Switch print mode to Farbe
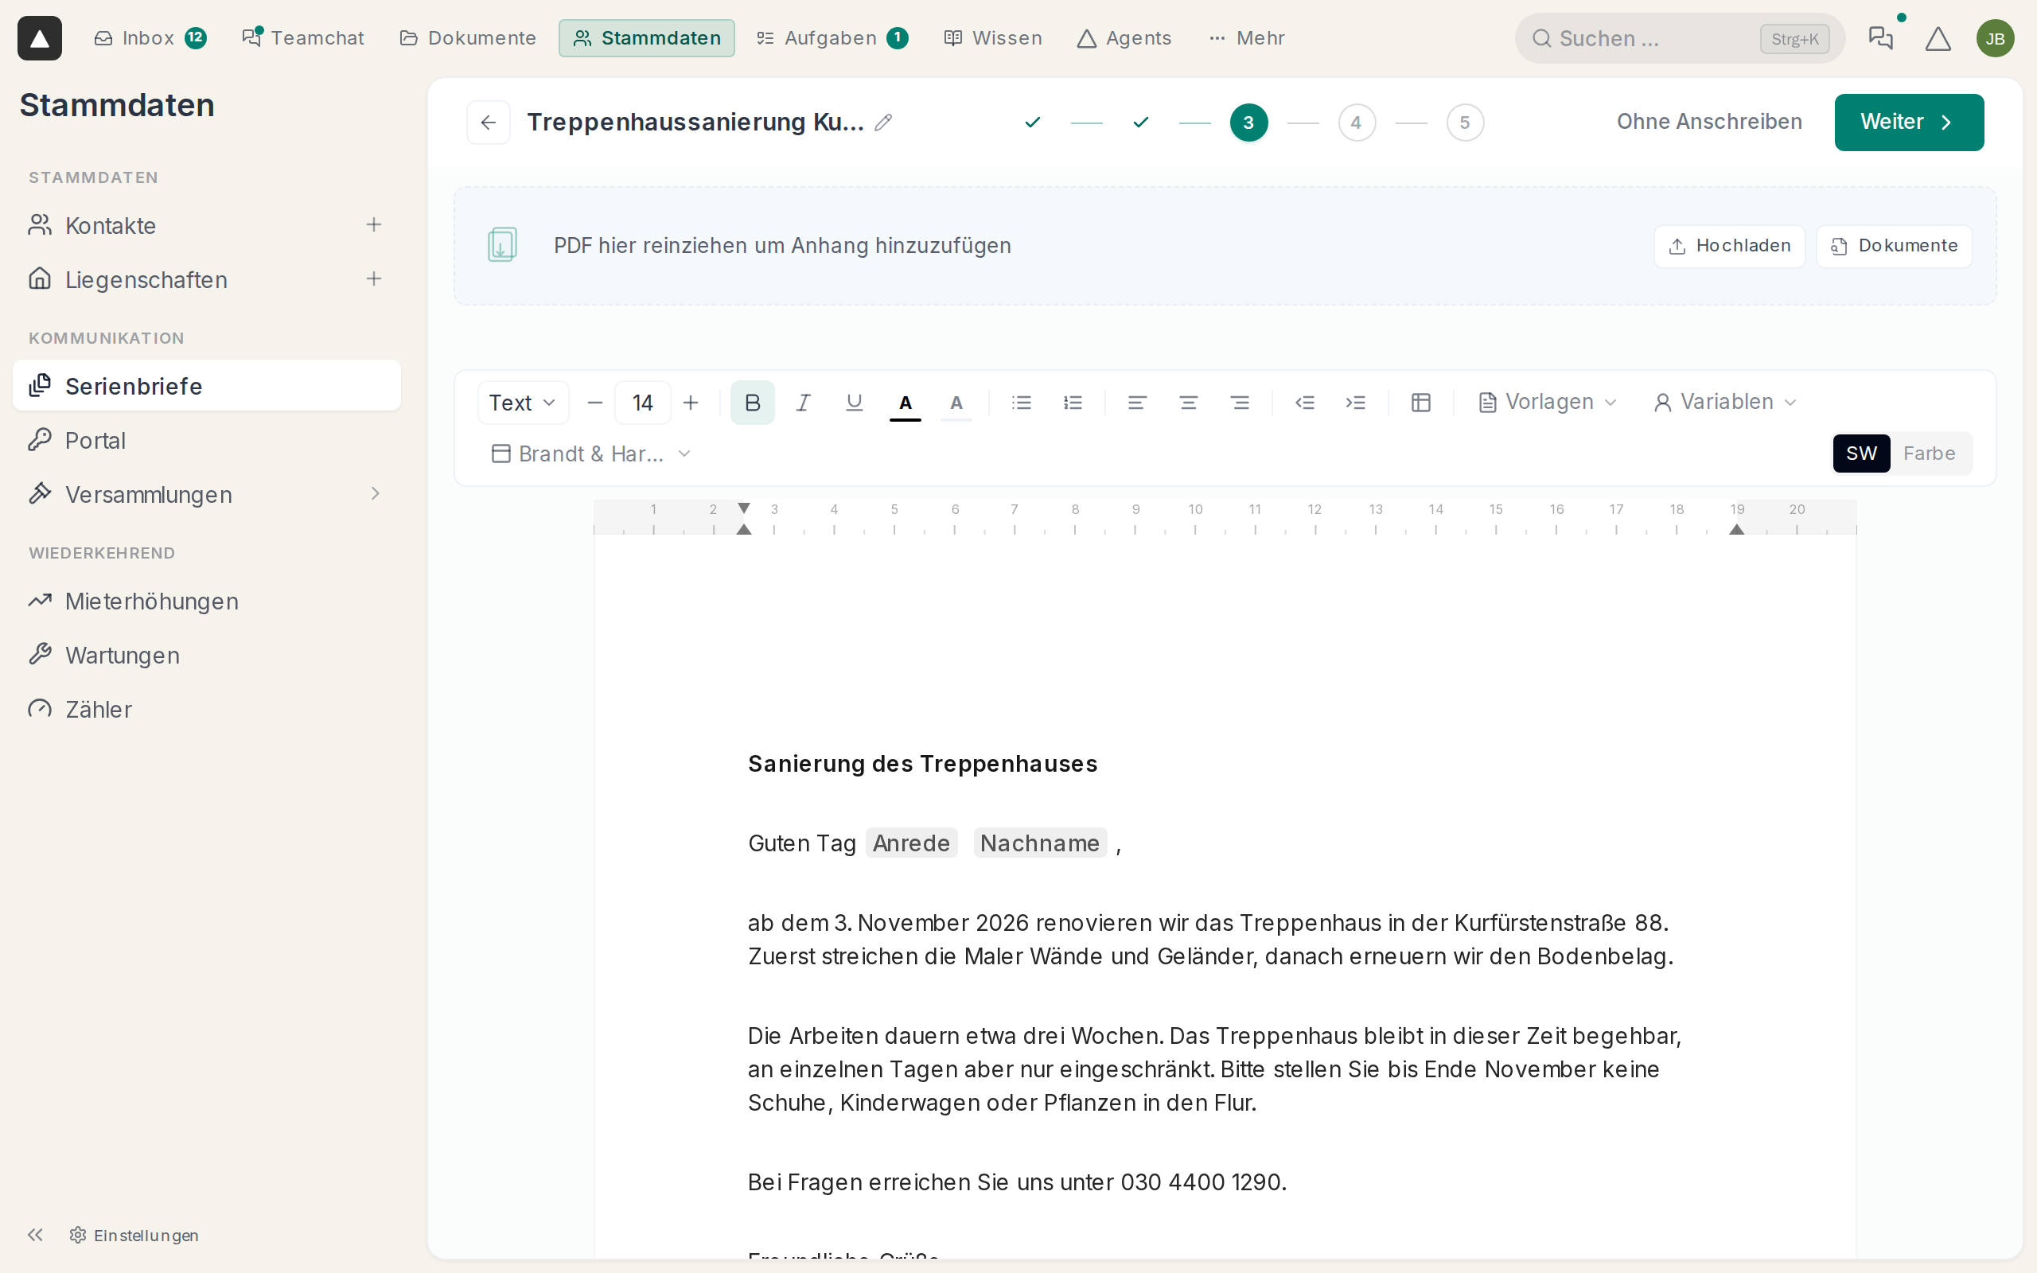2037x1273 pixels. (x=1930, y=454)
